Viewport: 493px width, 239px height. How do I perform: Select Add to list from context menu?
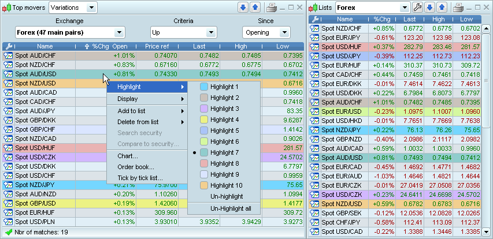coord(131,111)
